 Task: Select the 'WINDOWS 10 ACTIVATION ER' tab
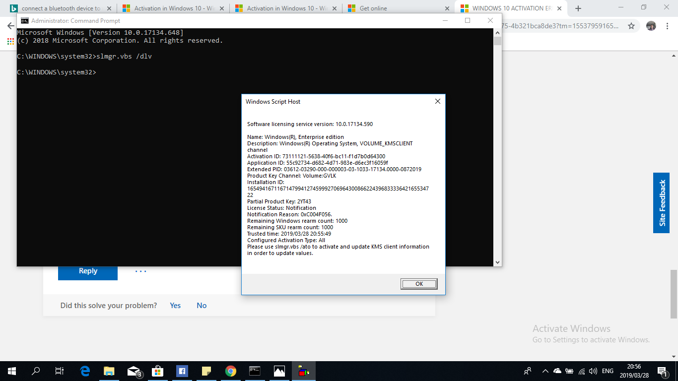click(x=511, y=8)
